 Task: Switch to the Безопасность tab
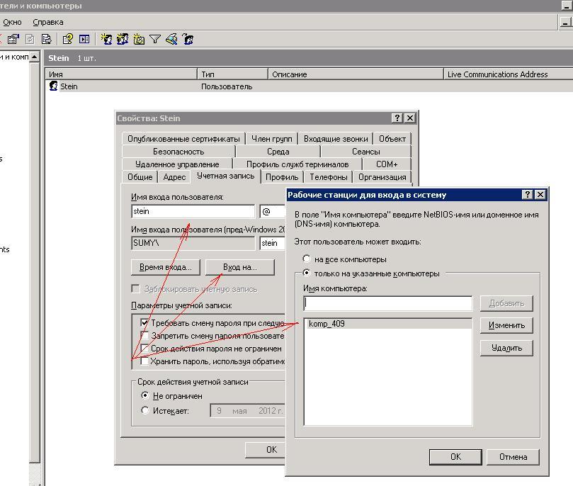178,152
